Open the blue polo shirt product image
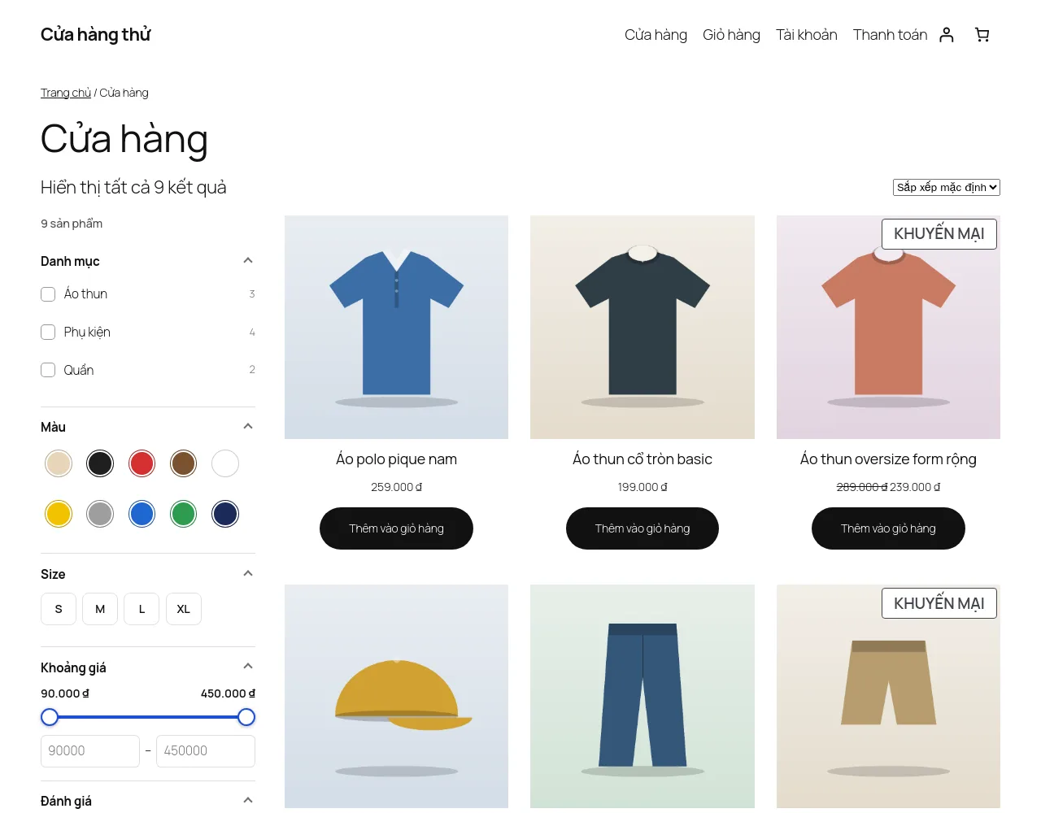 [396, 327]
